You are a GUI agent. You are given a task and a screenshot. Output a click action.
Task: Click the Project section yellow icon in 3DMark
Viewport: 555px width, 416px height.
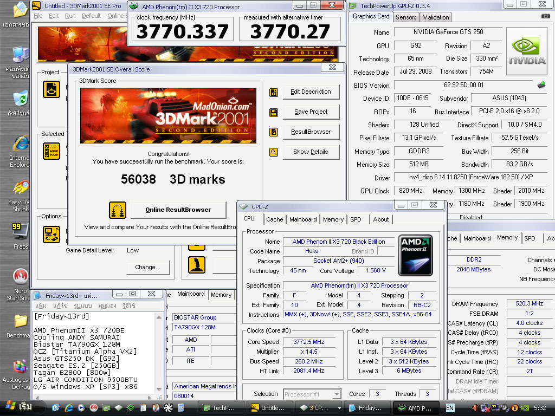tap(51, 89)
